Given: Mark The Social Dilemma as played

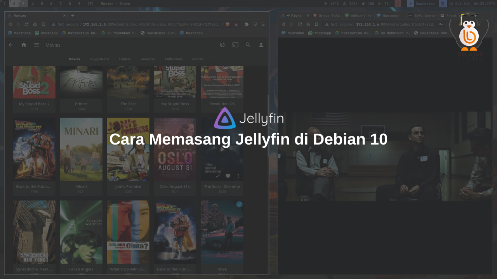Looking at the screenshot, I should click(x=218, y=176).
